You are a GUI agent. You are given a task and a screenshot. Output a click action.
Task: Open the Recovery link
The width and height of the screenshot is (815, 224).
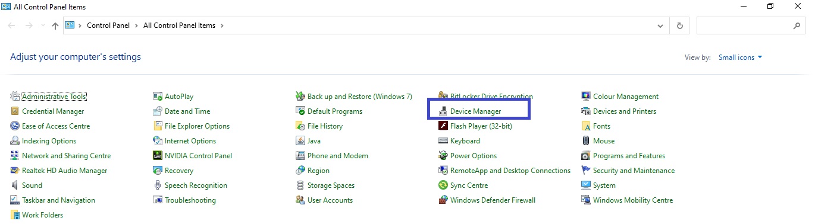(x=179, y=171)
